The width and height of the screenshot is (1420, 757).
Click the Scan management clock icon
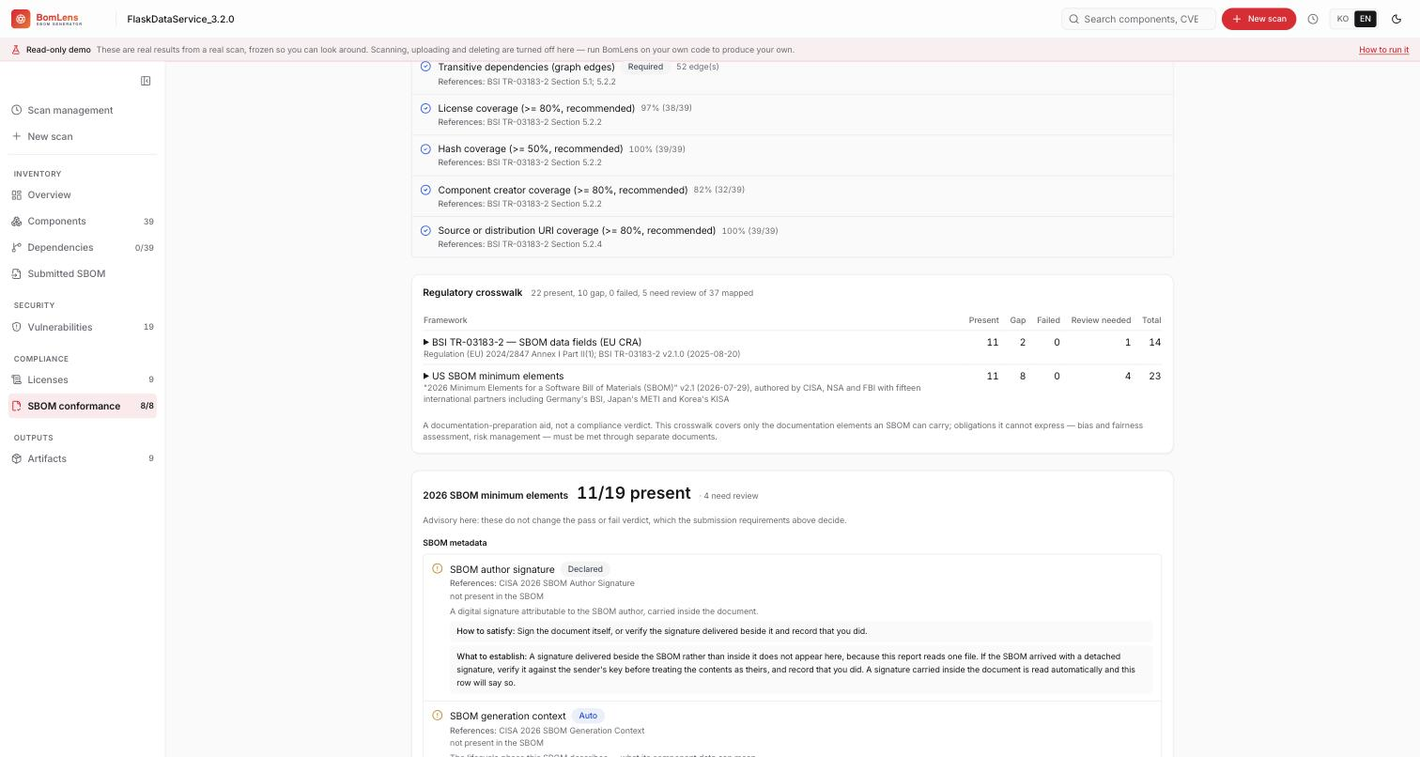click(x=17, y=110)
